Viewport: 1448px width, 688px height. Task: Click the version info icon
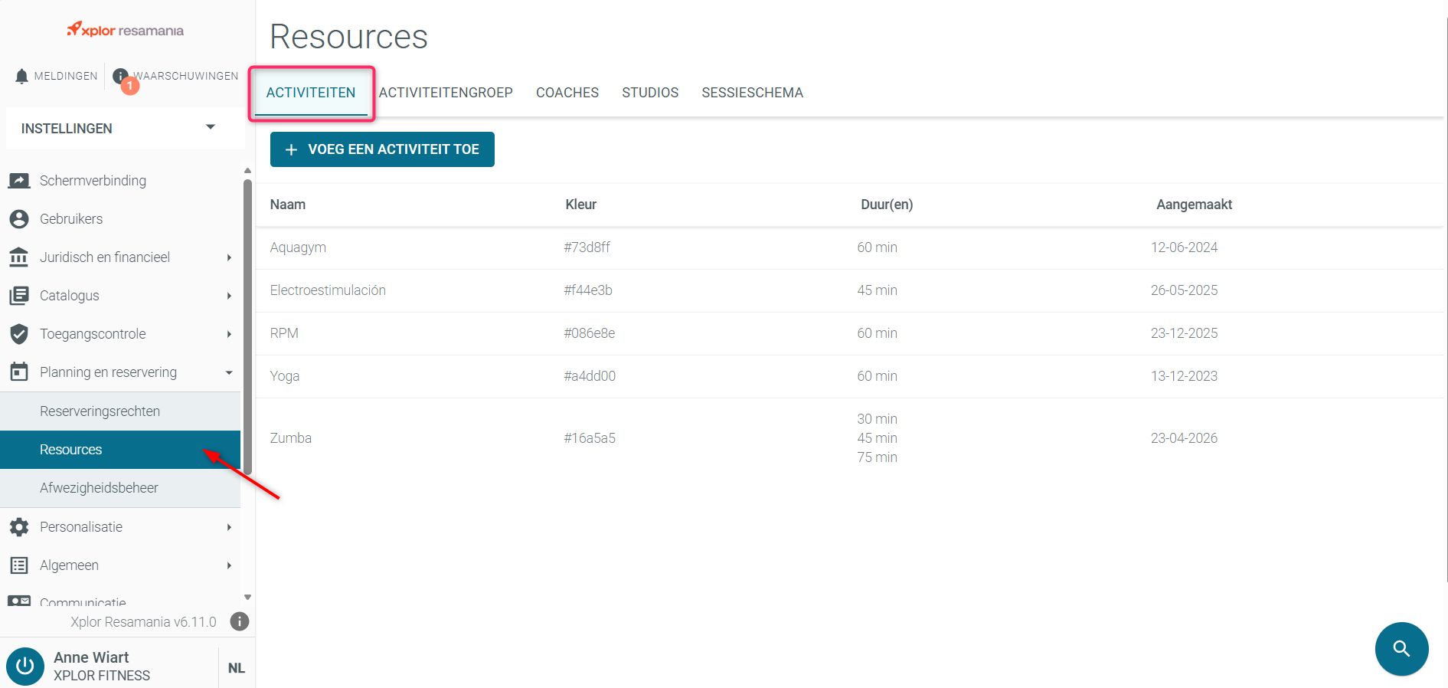tap(240, 621)
